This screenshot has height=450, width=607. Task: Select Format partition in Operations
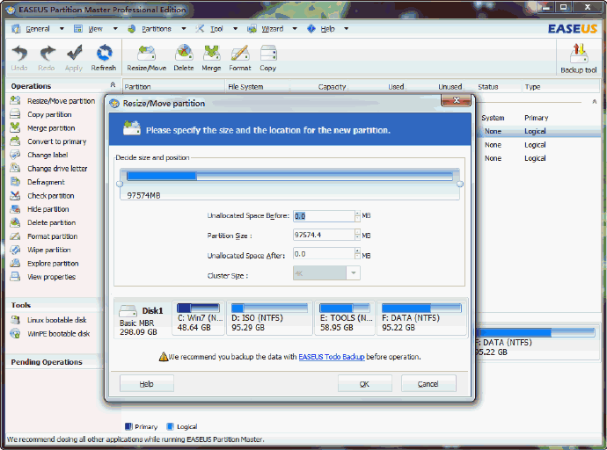coord(52,236)
